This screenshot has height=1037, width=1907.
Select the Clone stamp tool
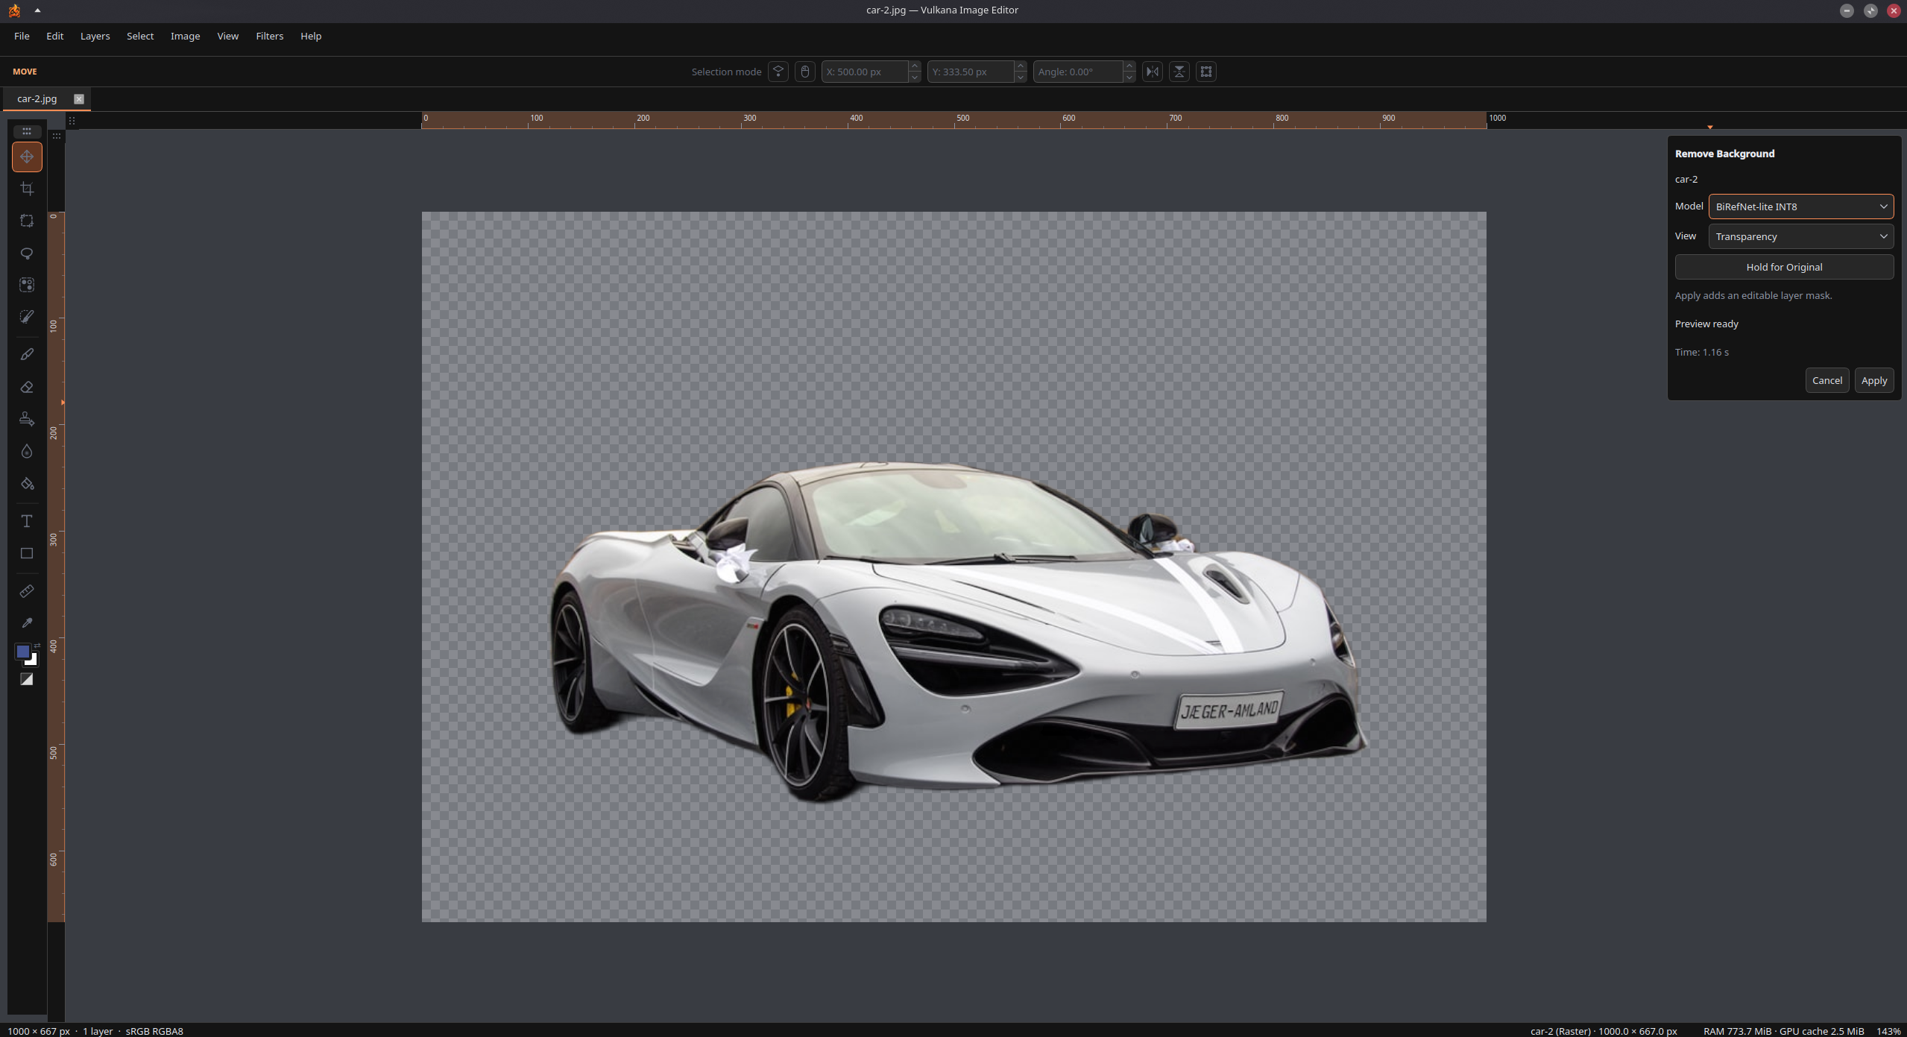[27, 419]
